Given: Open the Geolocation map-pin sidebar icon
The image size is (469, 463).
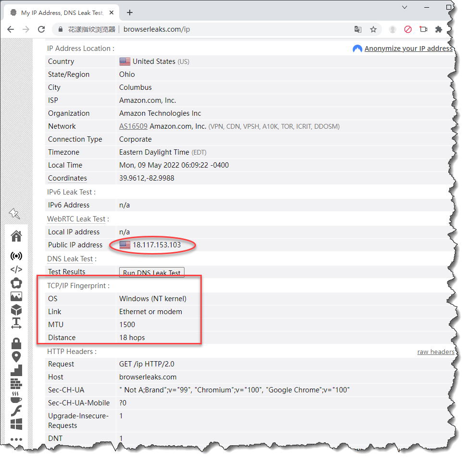Looking at the screenshot, I should [16, 357].
